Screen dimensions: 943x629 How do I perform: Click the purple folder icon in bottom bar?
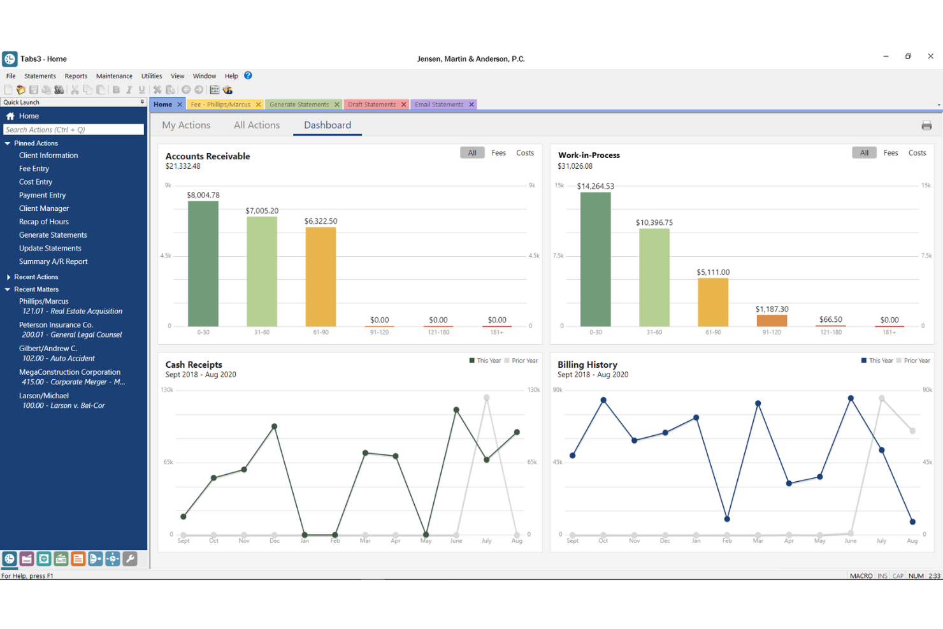tap(27, 559)
